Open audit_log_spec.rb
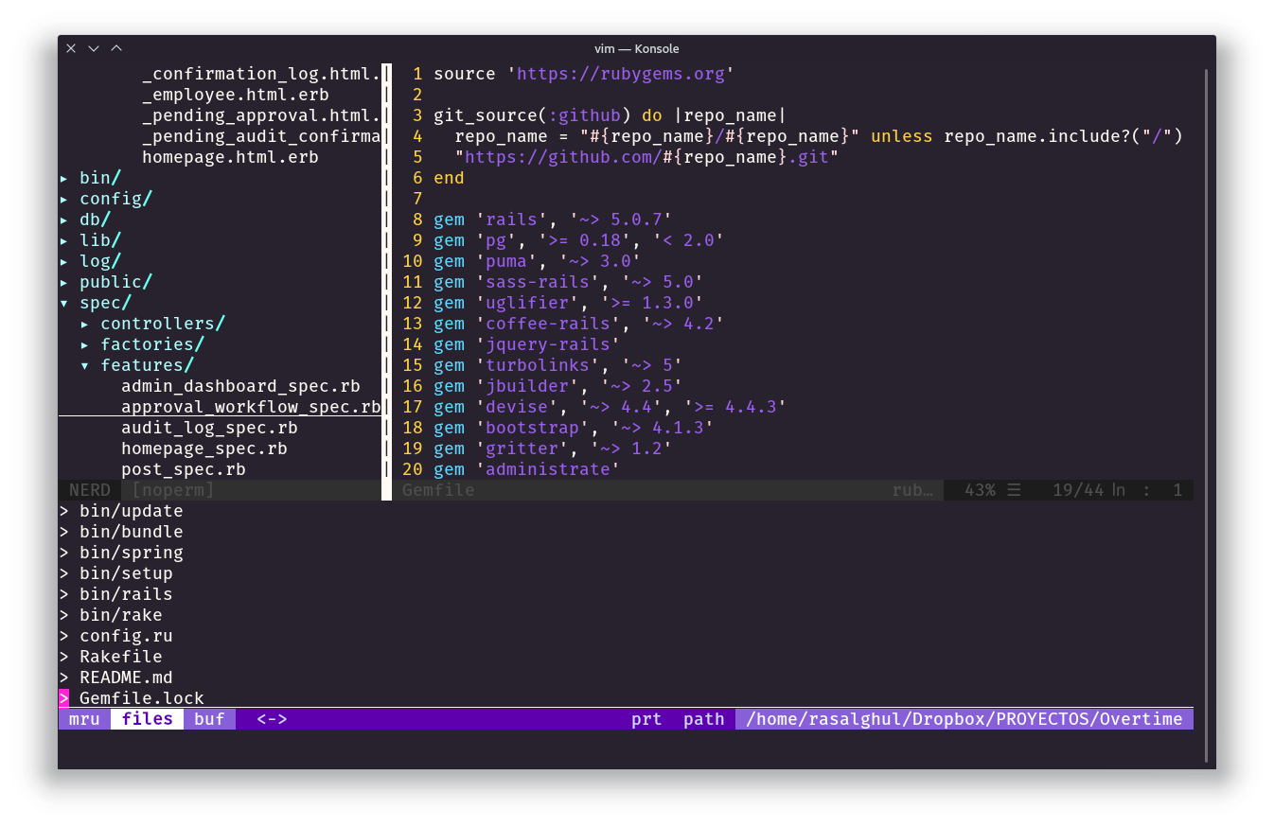The width and height of the screenshot is (1274, 827). click(x=209, y=428)
